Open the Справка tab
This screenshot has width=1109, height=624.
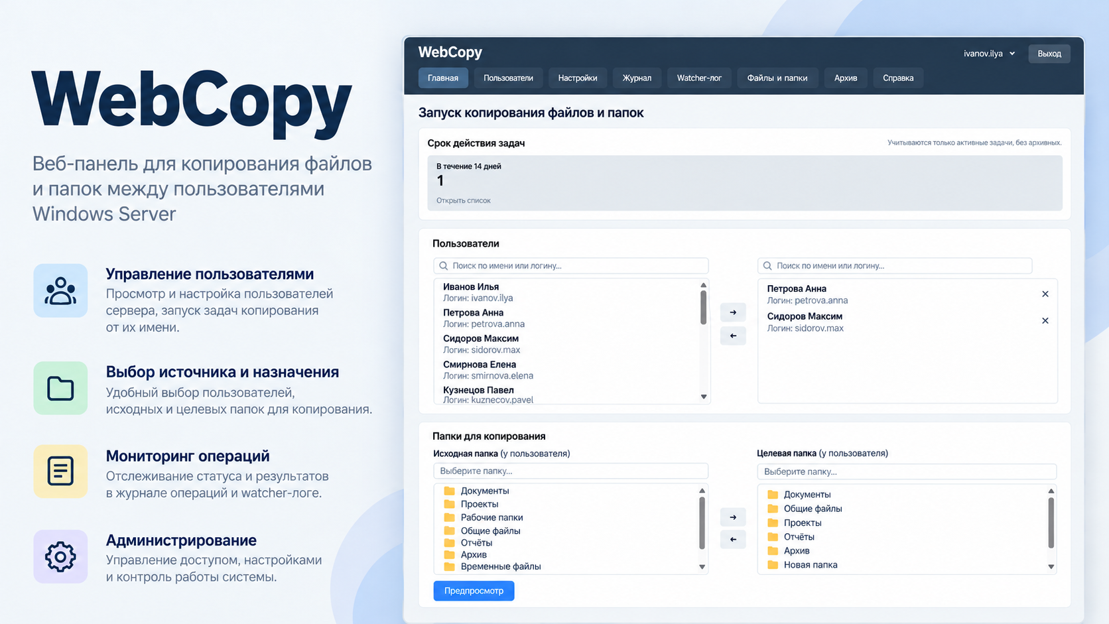tap(898, 78)
